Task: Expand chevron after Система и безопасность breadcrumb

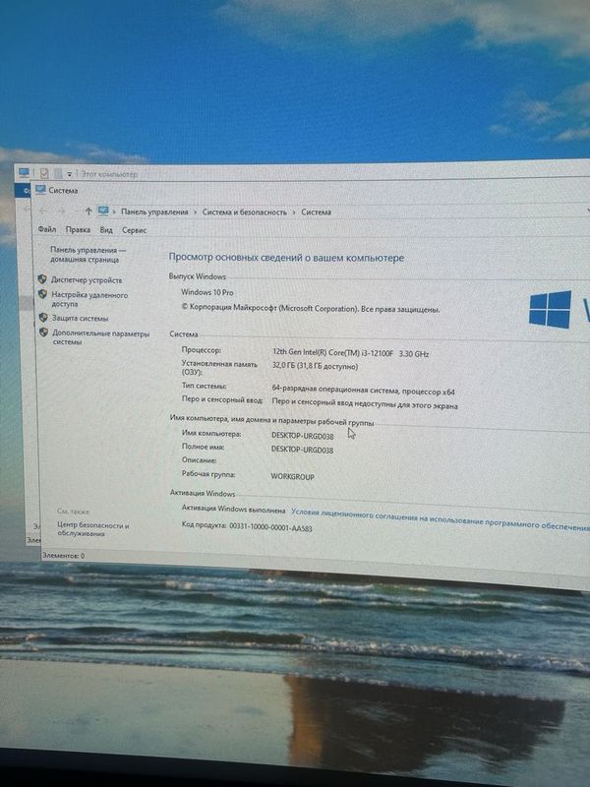Action: coord(294,212)
